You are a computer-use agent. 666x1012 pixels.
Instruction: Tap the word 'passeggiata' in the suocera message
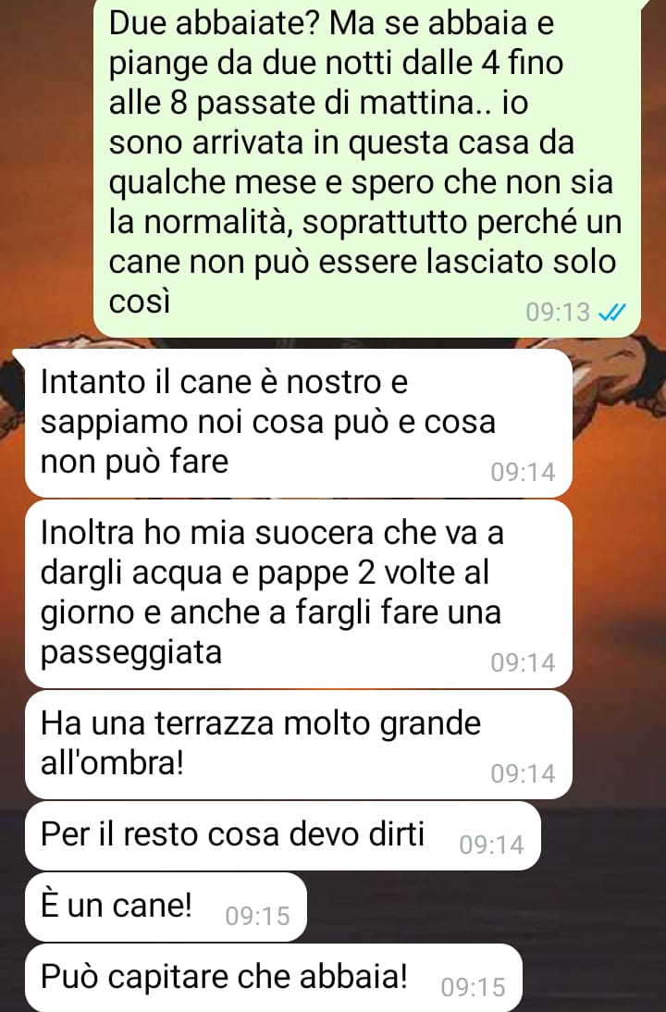click(x=131, y=652)
